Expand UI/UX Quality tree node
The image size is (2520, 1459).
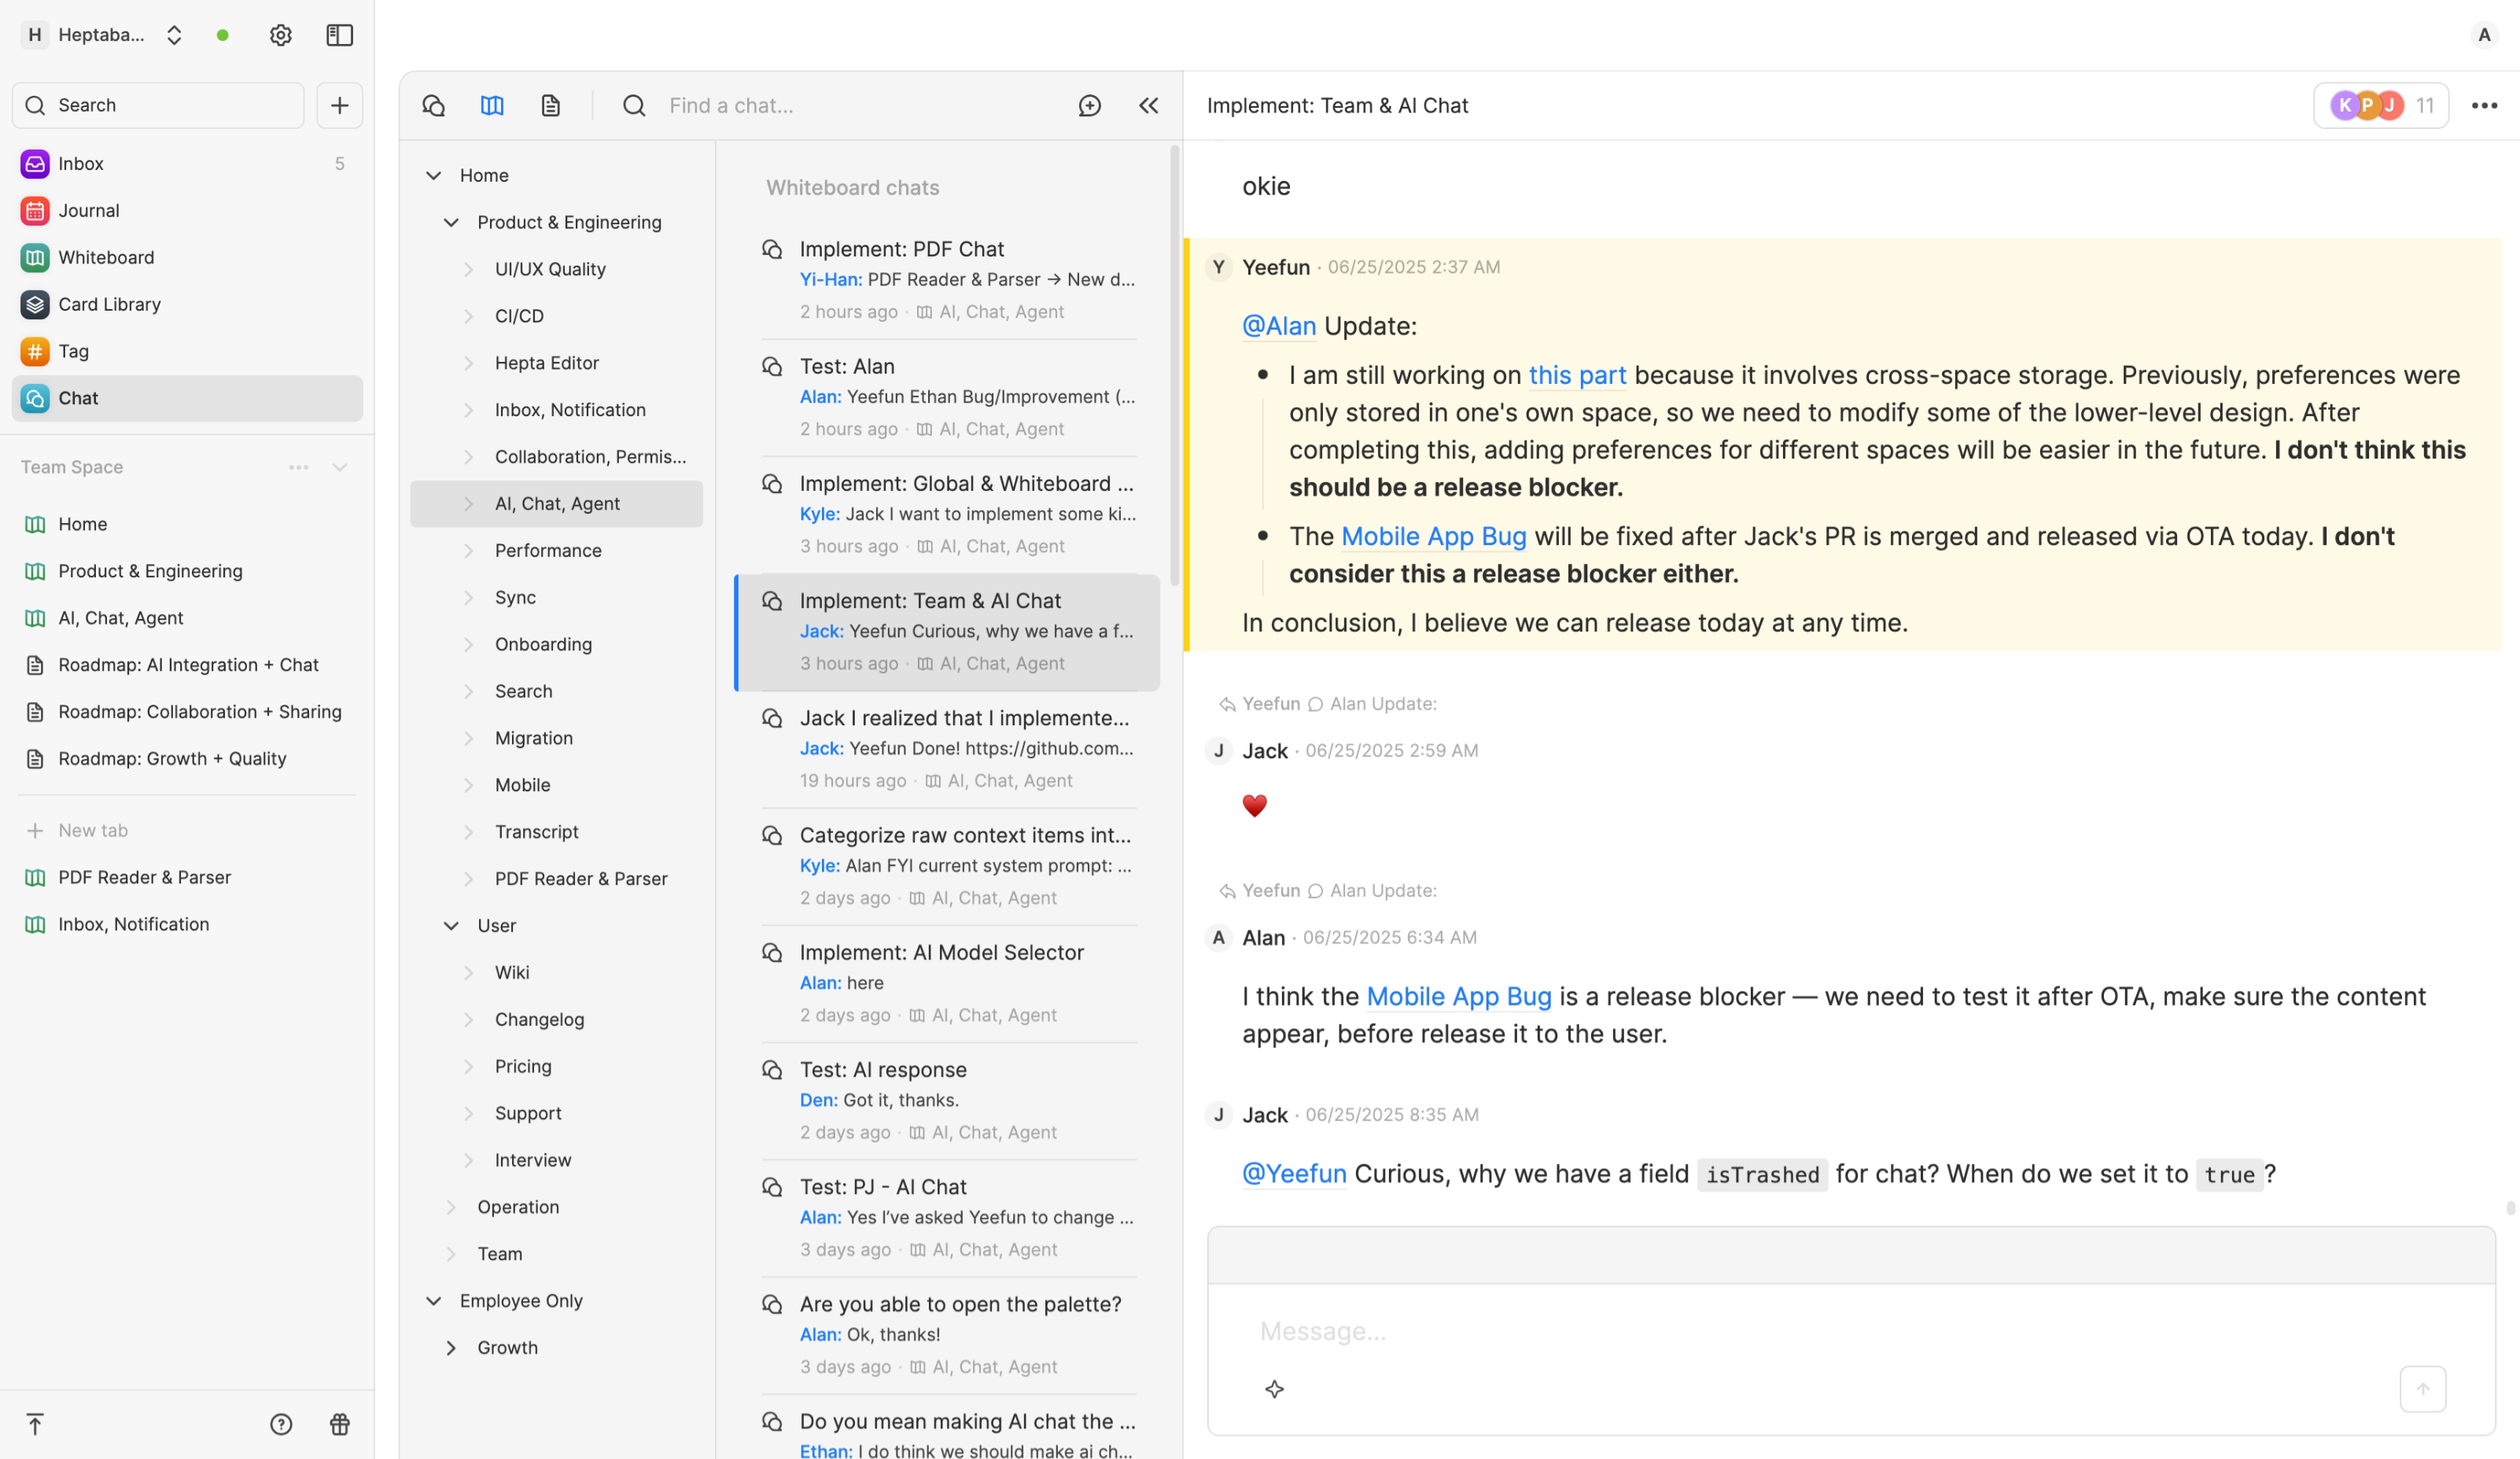coord(468,269)
